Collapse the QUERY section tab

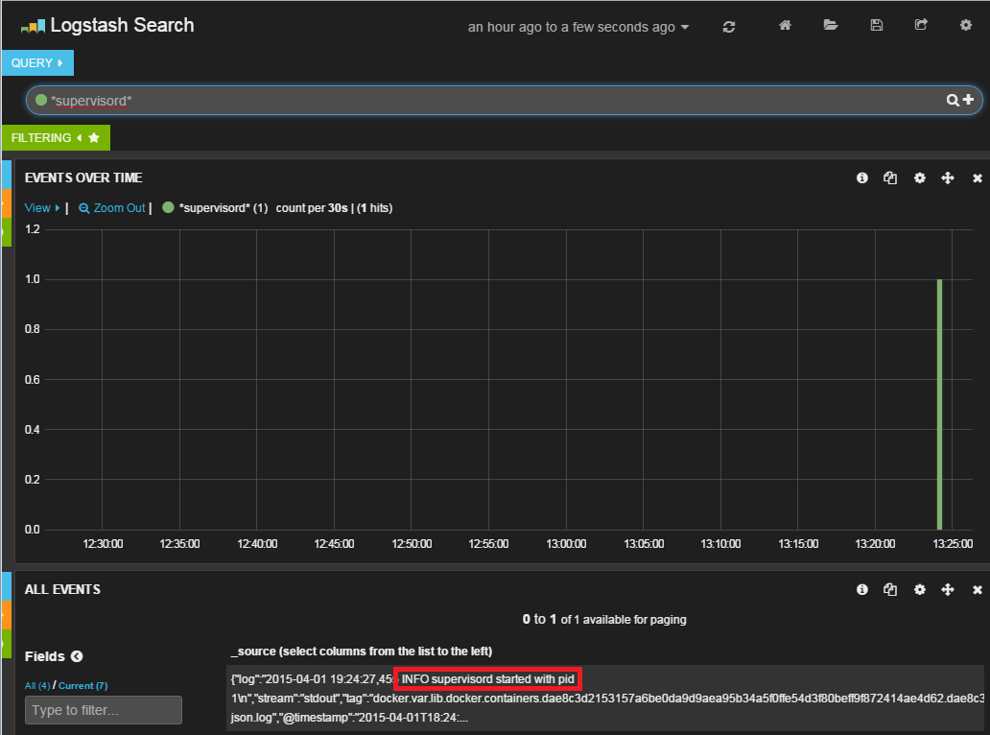(x=37, y=63)
